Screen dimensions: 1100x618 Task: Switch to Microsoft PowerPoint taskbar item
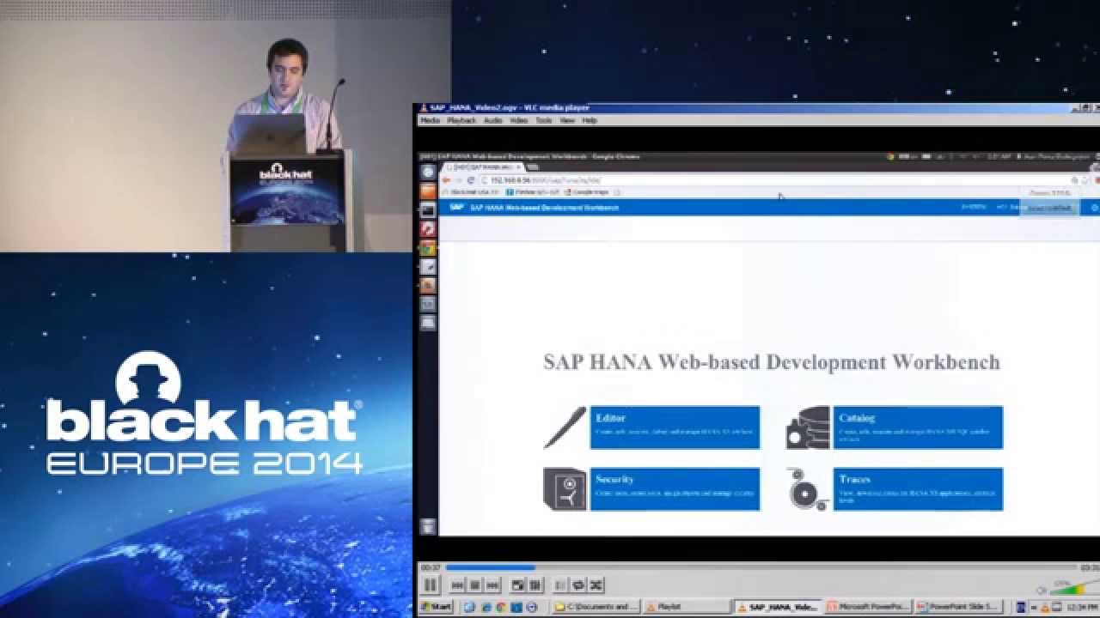[868, 607]
